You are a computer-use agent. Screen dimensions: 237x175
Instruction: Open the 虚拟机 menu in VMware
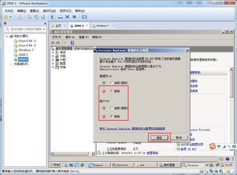(49, 11)
